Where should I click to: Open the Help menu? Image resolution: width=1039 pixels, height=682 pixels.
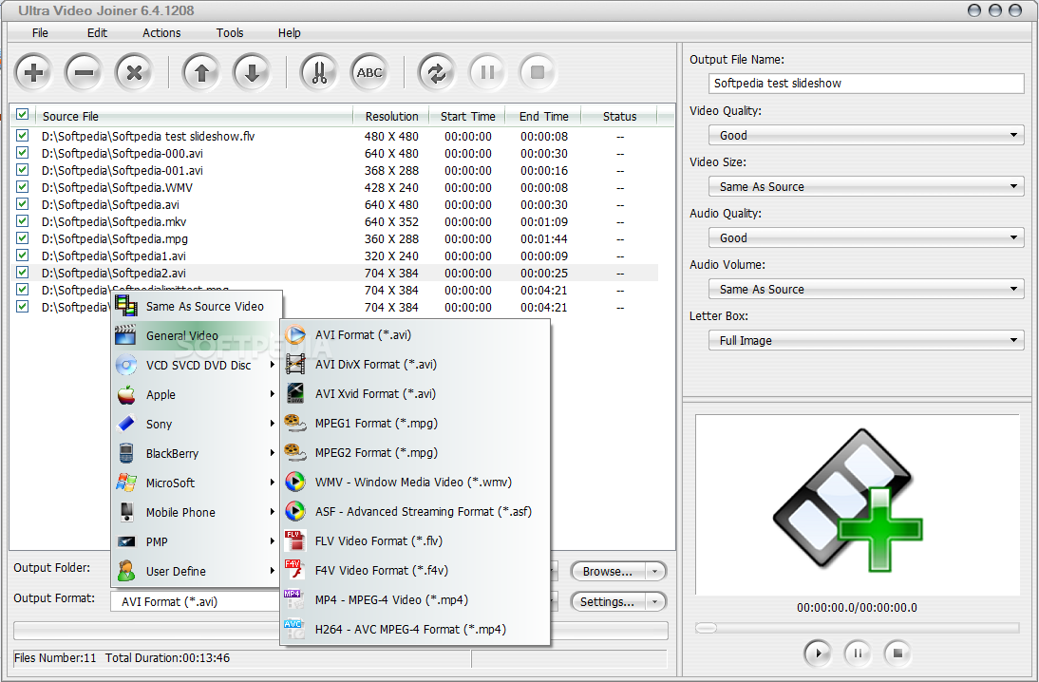pyautogui.click(x=289, y=32)
